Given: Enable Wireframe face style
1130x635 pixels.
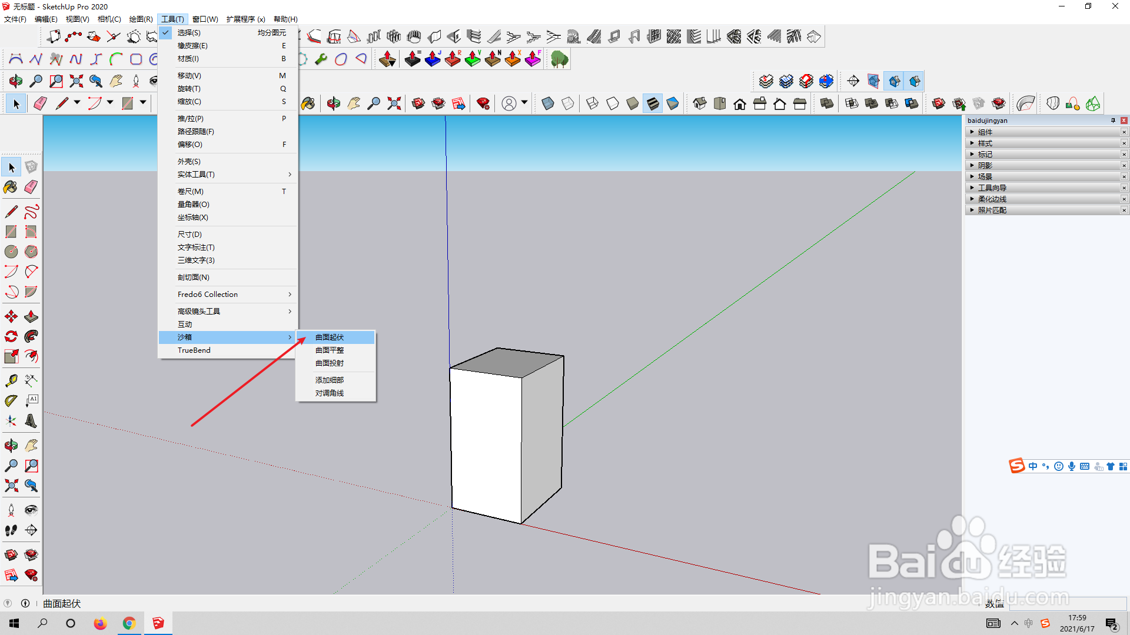Looking at the screenshot, I should (x=593, y=104).
